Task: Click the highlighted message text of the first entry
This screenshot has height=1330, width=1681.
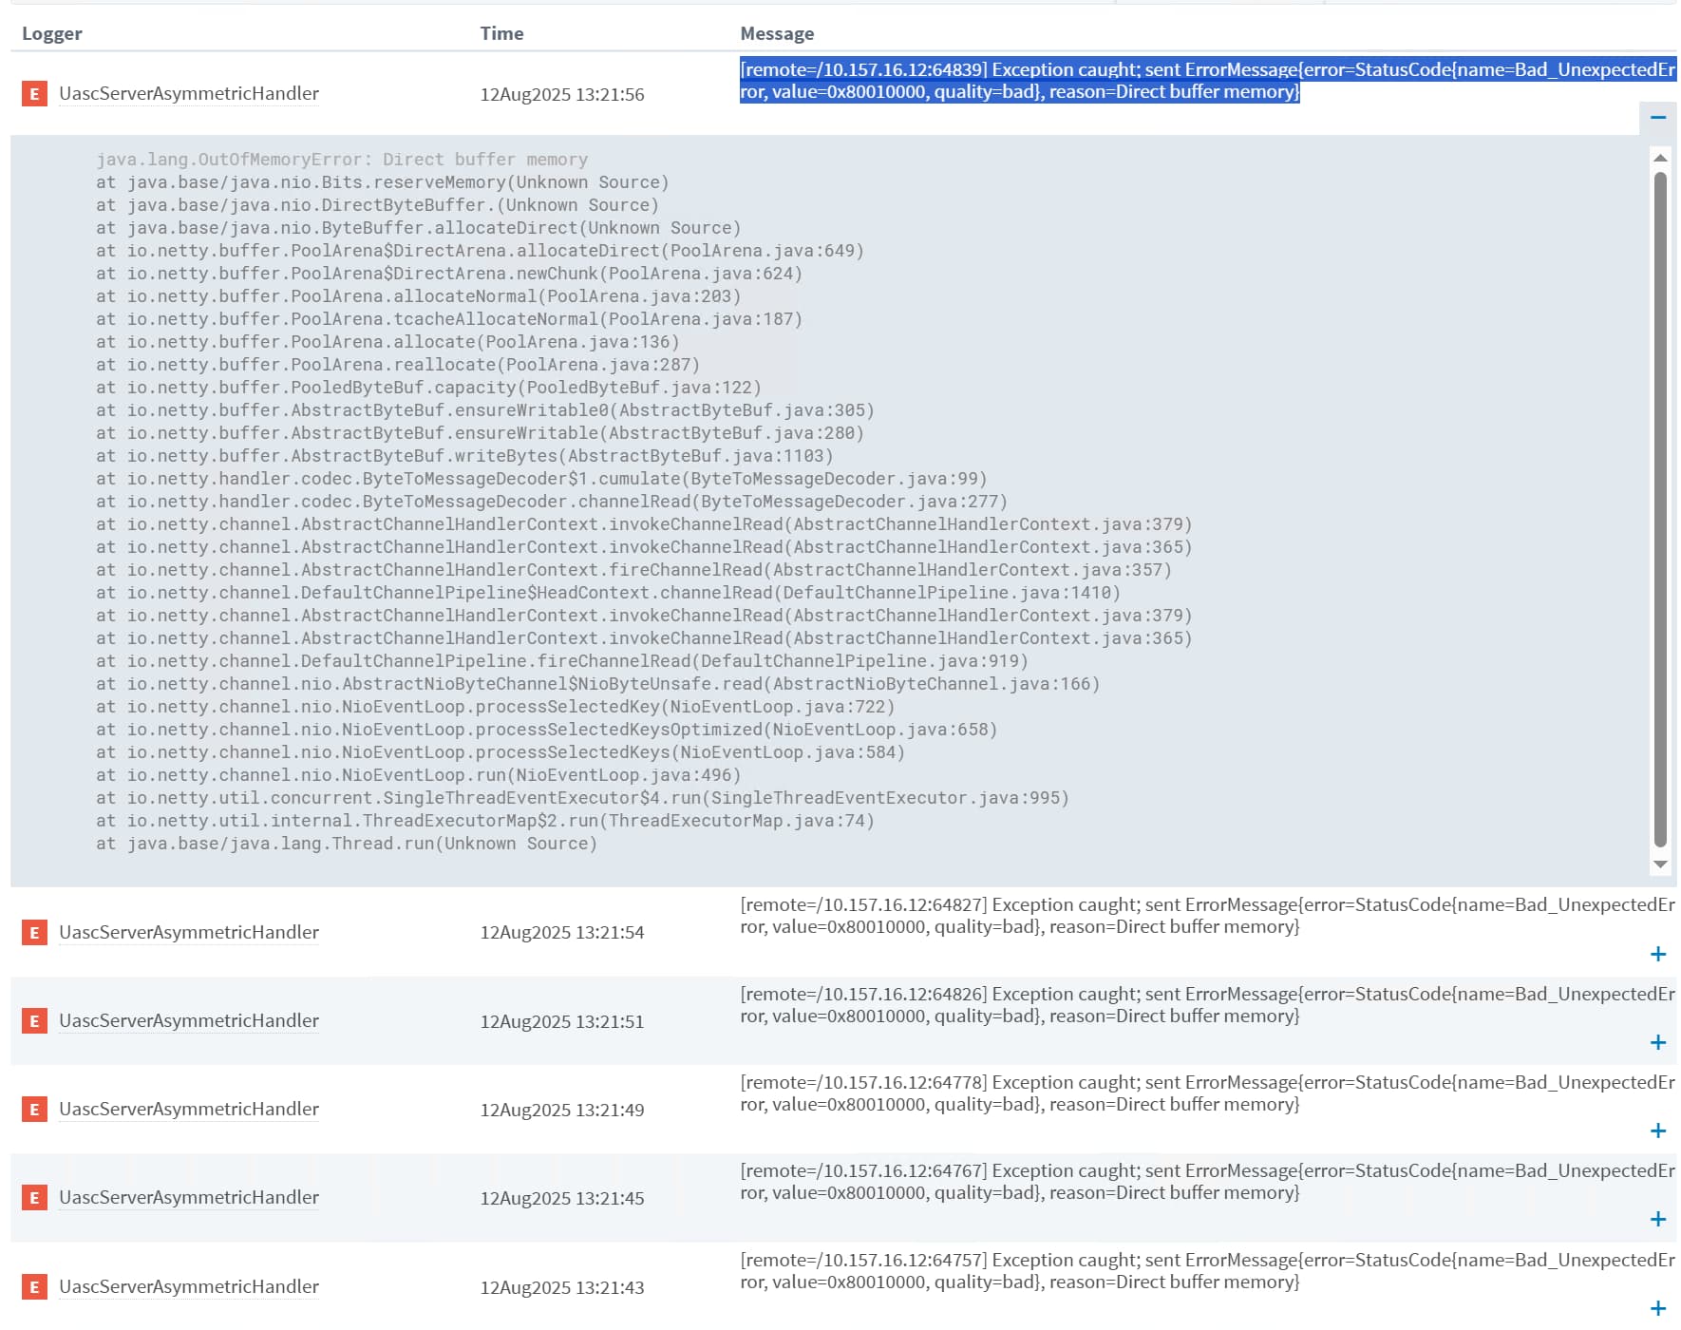Action: [x=1207, y=80]
